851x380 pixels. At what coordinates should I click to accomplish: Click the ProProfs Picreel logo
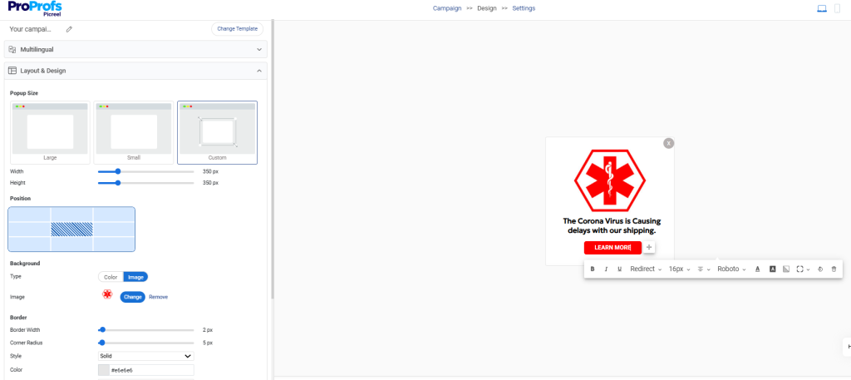tap(35, 9)
